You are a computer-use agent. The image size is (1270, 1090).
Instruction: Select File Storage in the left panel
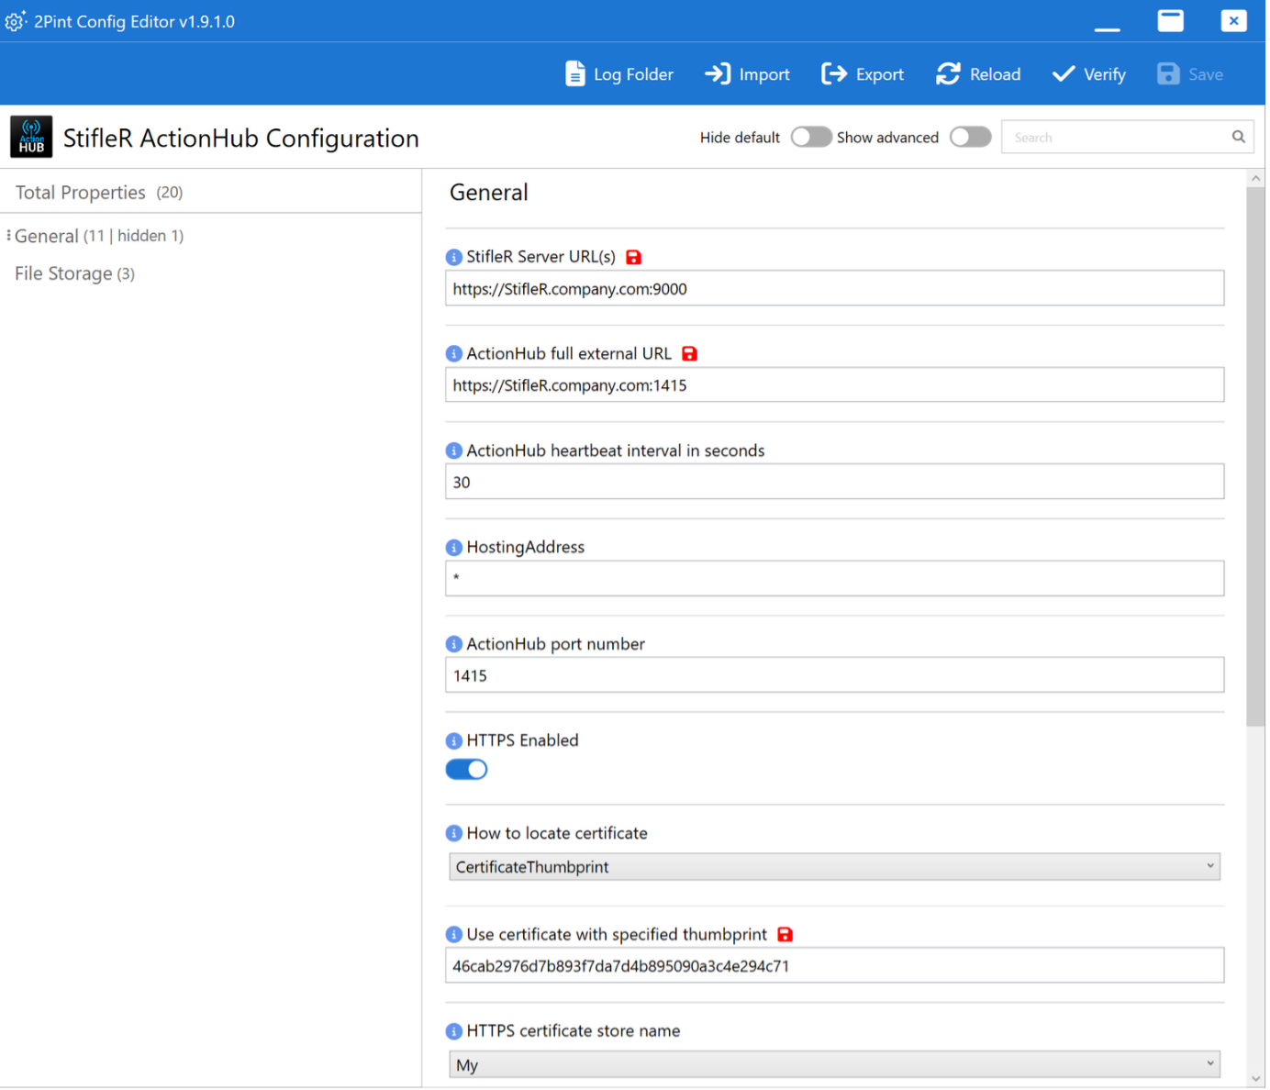(63, 272)
